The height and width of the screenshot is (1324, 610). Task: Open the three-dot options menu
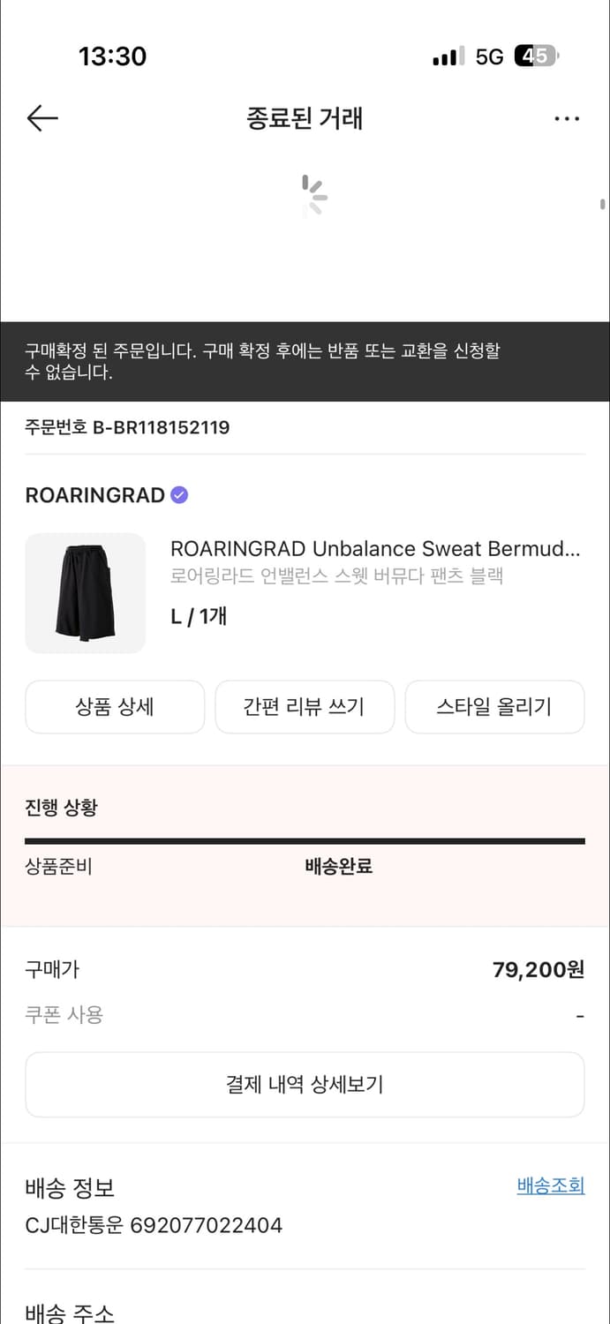567,117
